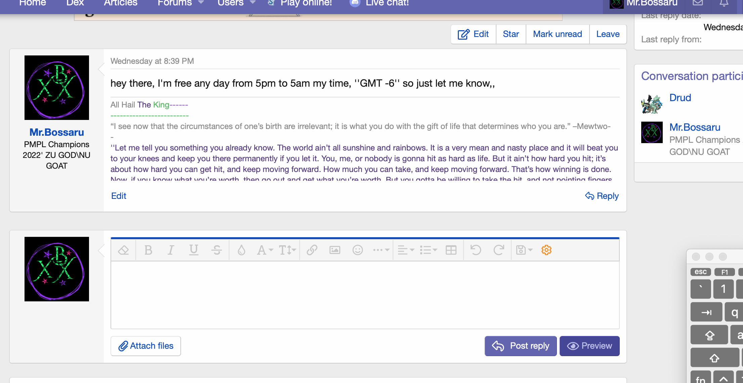Click the redo arrow icon
743x383 pixels.
pos(498,250)
